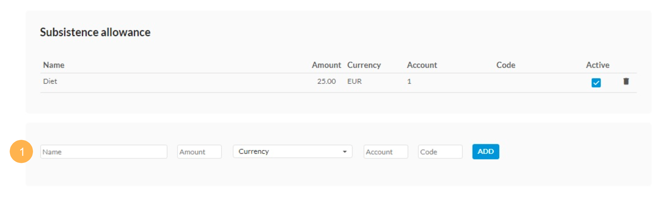The height and width of the screenshot is (205, 663).
Task: Click the Name column header
Action: (54, 65)
